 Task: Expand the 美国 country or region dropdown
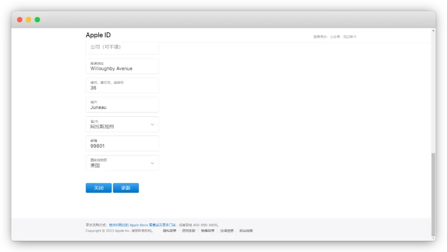pos(122,163)
